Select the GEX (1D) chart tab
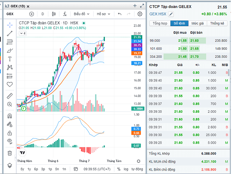The width and height of the screenshot is (234, 174). point(17,6)
